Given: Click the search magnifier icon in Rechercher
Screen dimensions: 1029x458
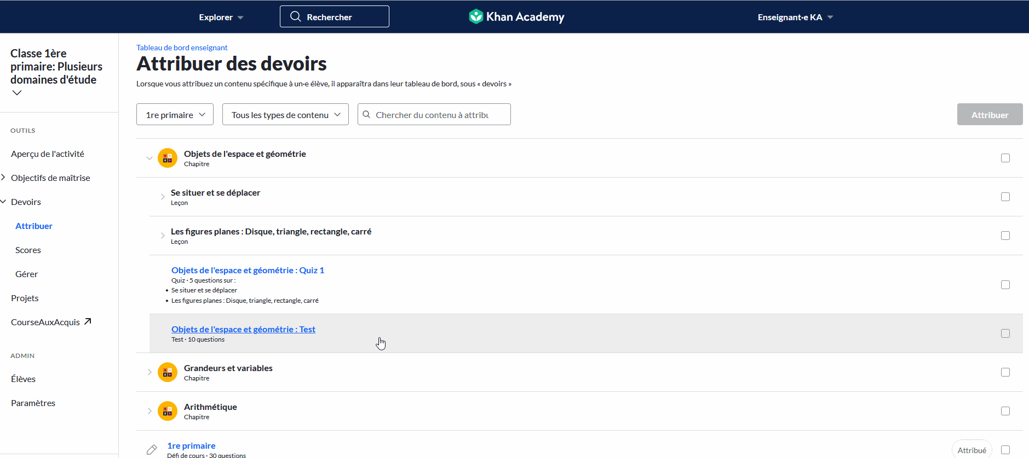Looking at the screenshot, I should [295, 16].
